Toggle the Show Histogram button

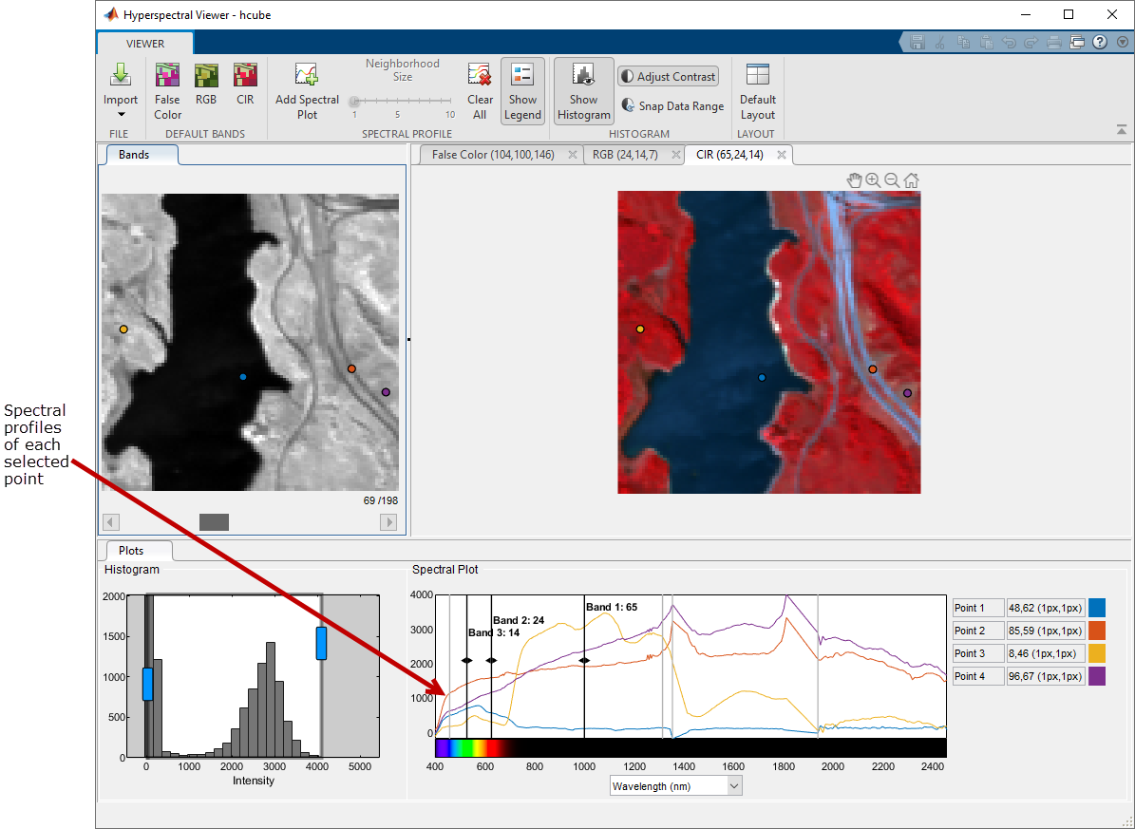[x=583, y=90]
